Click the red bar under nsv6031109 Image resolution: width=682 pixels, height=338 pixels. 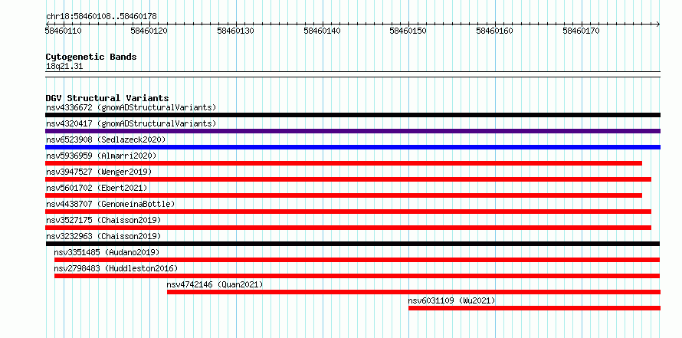click(x=534, y=308)
